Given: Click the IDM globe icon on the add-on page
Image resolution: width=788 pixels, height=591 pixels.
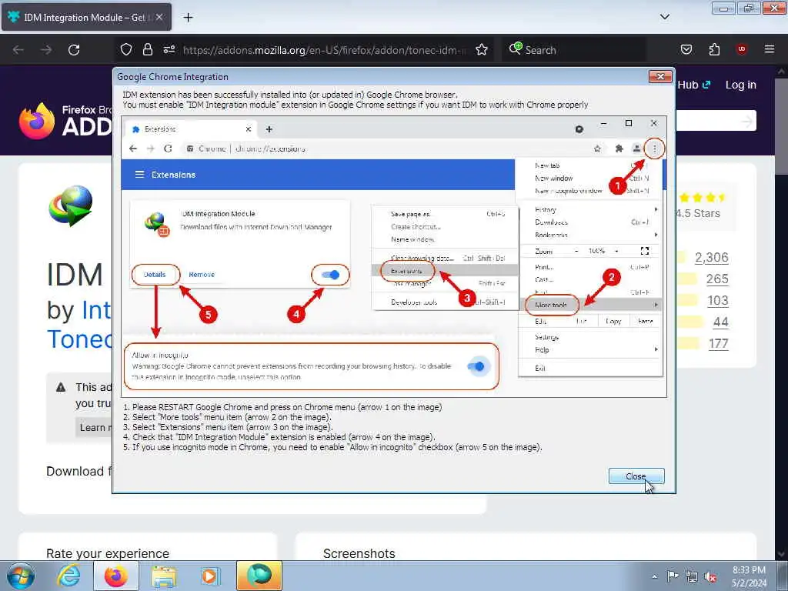Looking at the screenshot, I should point(70,205).
